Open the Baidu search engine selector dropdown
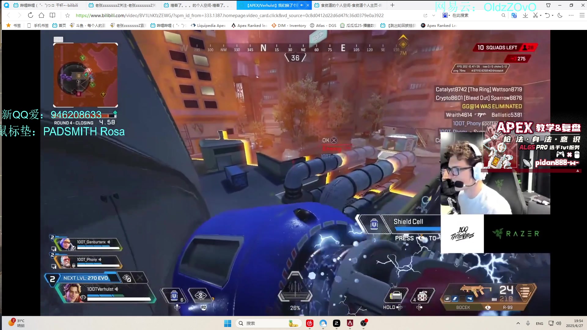Image resolution: width=587 pixels, height=330 pixels. [446, 15]
